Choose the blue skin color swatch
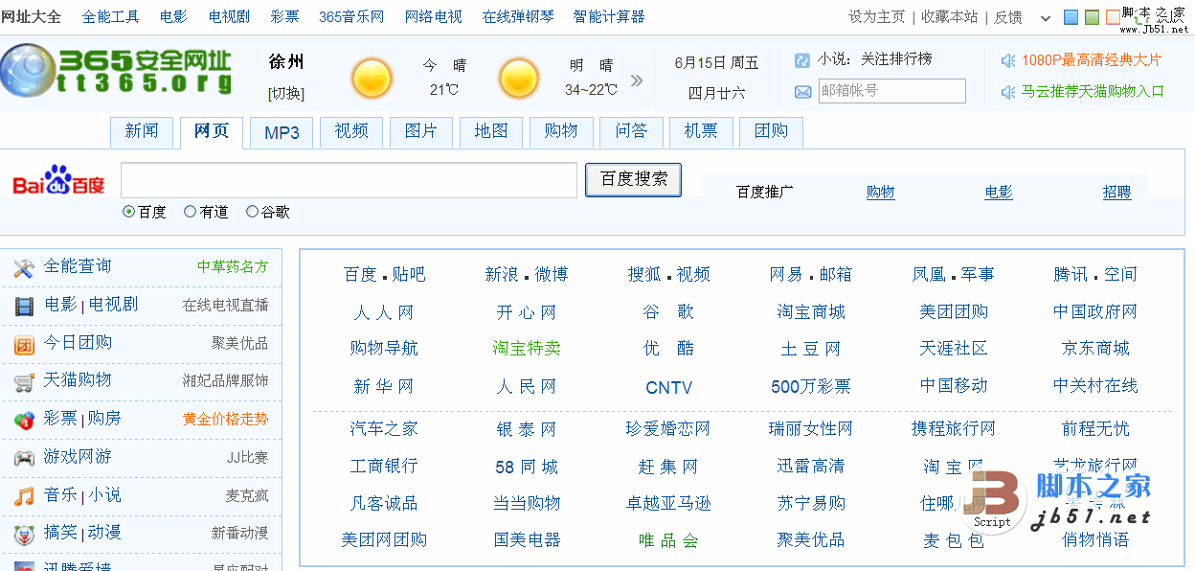The image size is (1195, 571). coord(1071,17)
